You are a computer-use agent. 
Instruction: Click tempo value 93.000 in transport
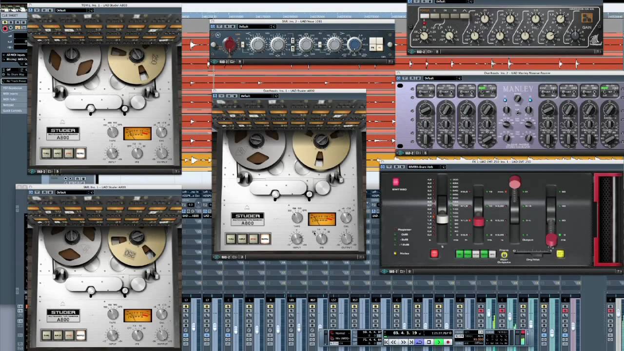click(x=478, y=339)
